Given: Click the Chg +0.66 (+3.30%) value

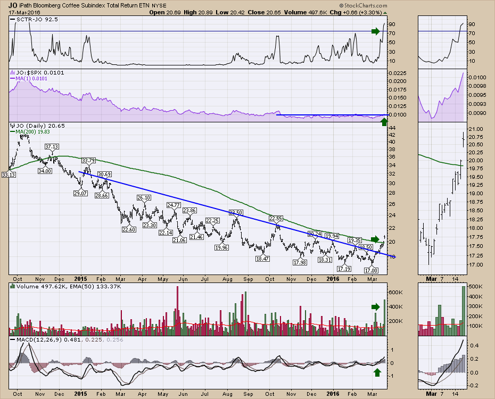Looking at the screenshot, I should tap(356, 12).
